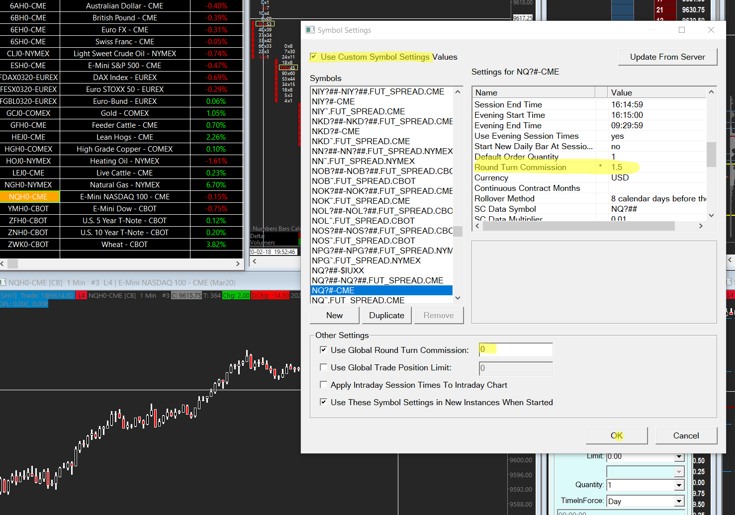Screen dimensions: 735x515
Task: Select NQ?##-$IUXX in Symbols list
Action: (x=381, y=270)
